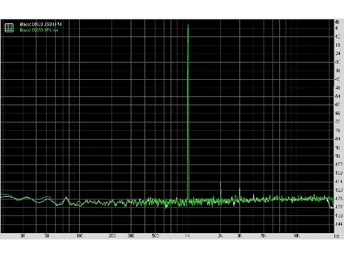
Task: Click the 100 Hz frequency axis label
Action: (79, 236)
